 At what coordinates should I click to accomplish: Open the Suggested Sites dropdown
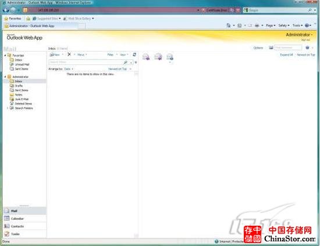click(47, 19)
